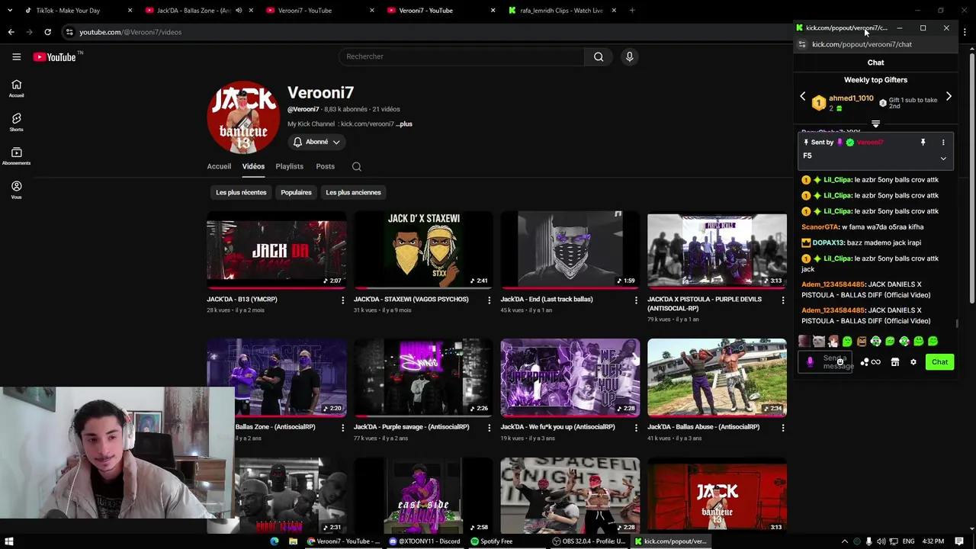Mute the Jack'DA - Ballas Zone tab
The width and height of the screenshot is (976, 549).
[239, 11]
